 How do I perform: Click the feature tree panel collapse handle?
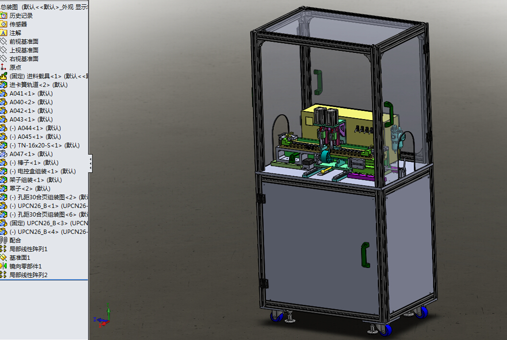tap(91, 163)
